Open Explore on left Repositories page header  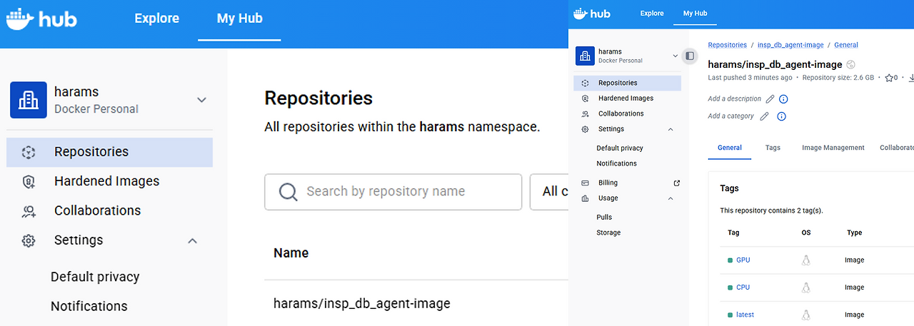[157, 19]
